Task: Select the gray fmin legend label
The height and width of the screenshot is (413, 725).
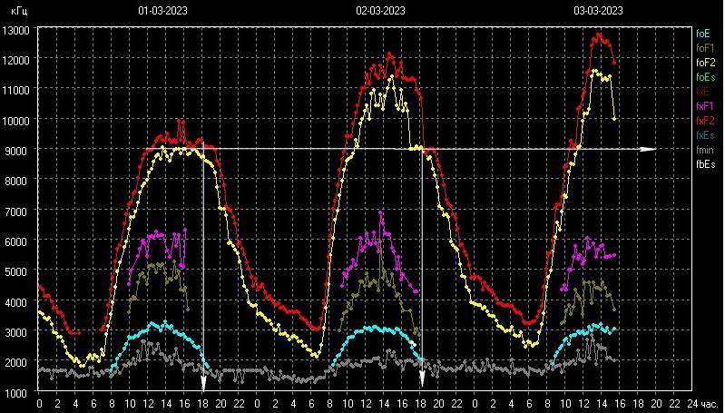Action: (x=704, y=150)
